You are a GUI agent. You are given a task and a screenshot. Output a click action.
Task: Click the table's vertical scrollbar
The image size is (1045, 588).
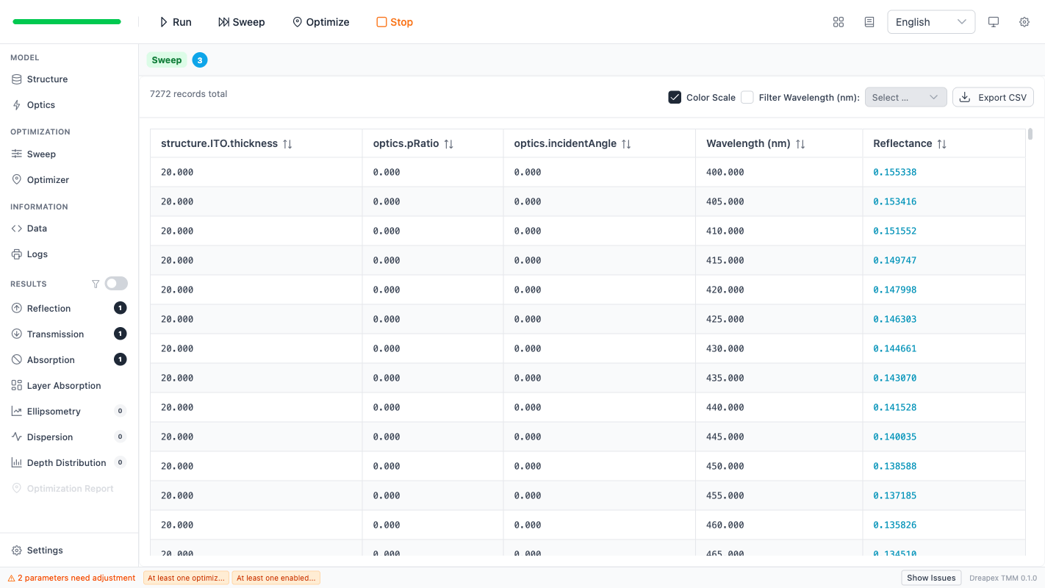point(1030,134)
